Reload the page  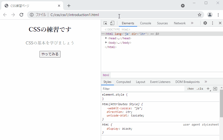[x=21, y=15]
